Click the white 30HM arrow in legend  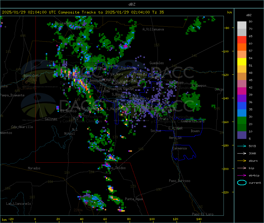click(242, 153)
